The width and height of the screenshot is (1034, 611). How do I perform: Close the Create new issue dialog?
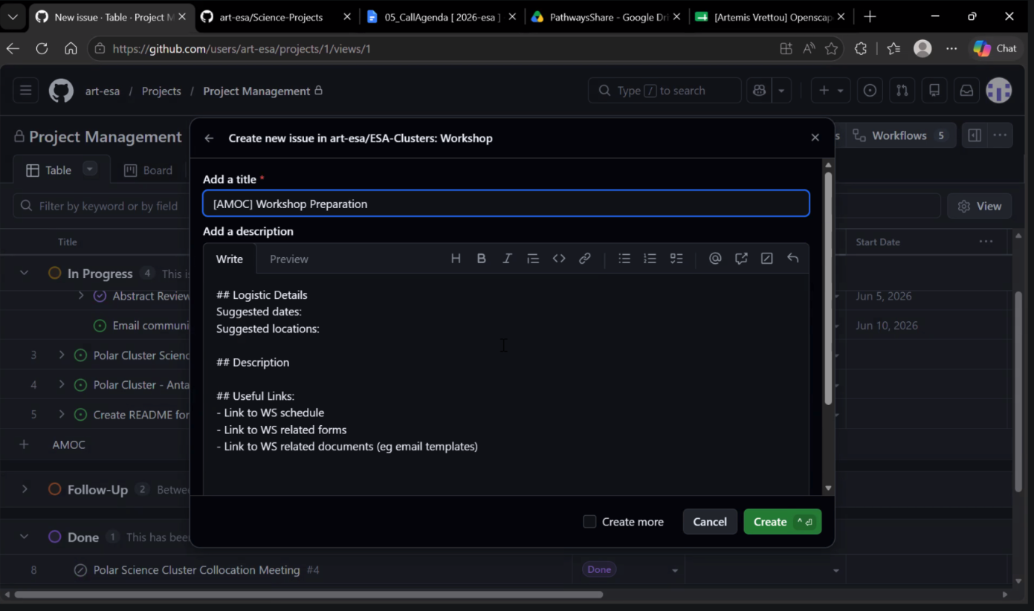[x=815, y=138]
